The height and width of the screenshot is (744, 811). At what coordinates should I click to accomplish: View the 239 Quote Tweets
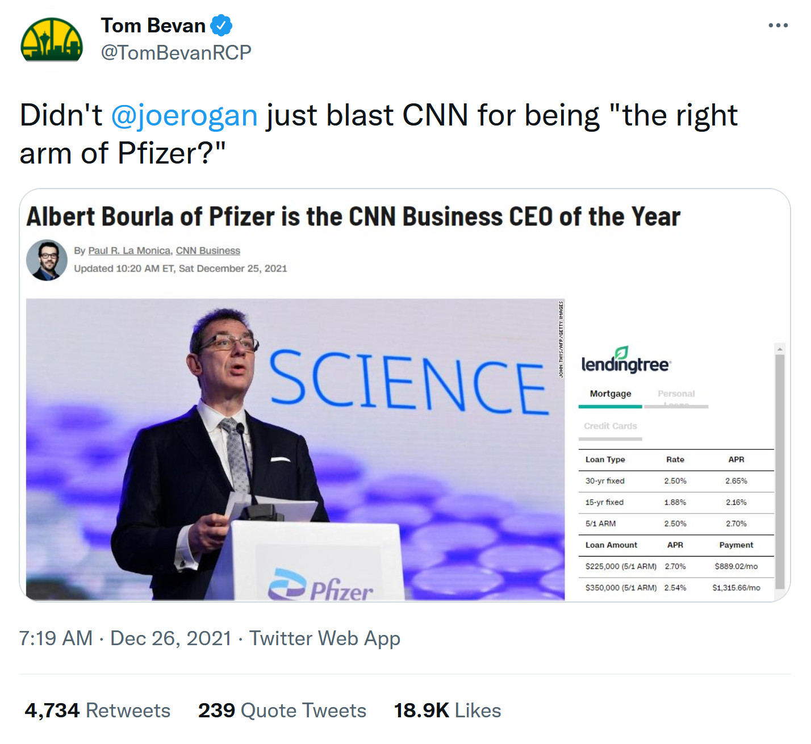click(282, 710)
